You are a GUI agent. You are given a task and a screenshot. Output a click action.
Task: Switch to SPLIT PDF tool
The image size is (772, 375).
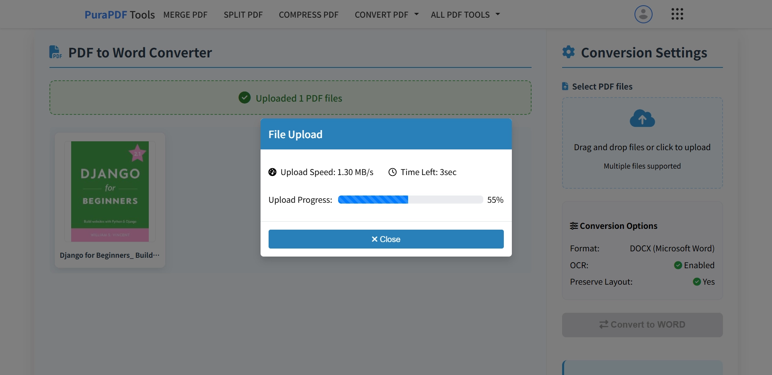click(243, 14)
